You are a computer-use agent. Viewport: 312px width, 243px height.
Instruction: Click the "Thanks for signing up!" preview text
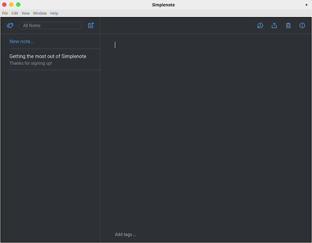pos(31,63)
